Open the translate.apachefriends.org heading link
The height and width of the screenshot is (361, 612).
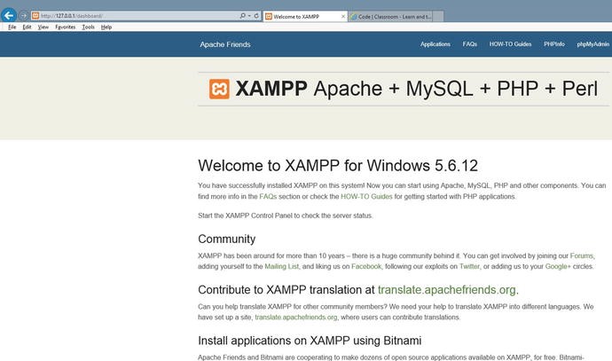pos(446,289)
